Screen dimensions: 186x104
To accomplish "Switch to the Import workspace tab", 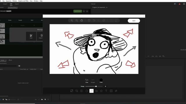I will coord(5,4).
